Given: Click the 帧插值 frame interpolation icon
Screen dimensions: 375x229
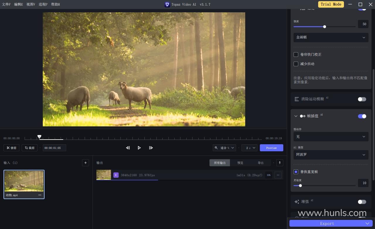Looking at the screenshot, I should tap(303, 116).
